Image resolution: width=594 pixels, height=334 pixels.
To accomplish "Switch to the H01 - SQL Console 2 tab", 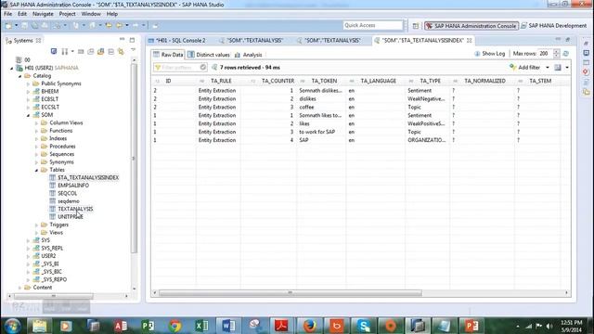I will [x=177, y=40].
